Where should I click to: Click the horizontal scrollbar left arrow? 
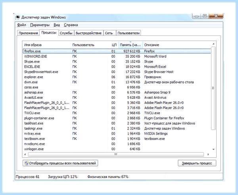pos(25,154)
